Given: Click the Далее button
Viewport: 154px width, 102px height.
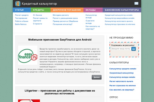Looking at the screenshot, I should click(x=97, y=77).
